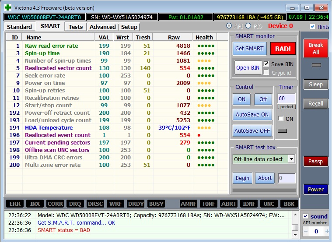Toggle the sound checkbox
This screenshot has width=332, height=243.
click(306, 216)
